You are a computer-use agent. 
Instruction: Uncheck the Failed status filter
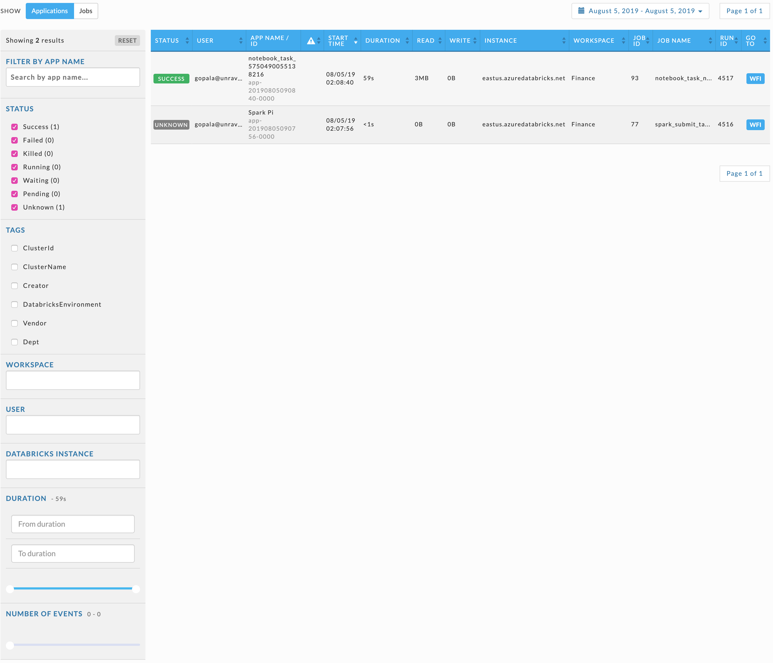tap(14, 140)
